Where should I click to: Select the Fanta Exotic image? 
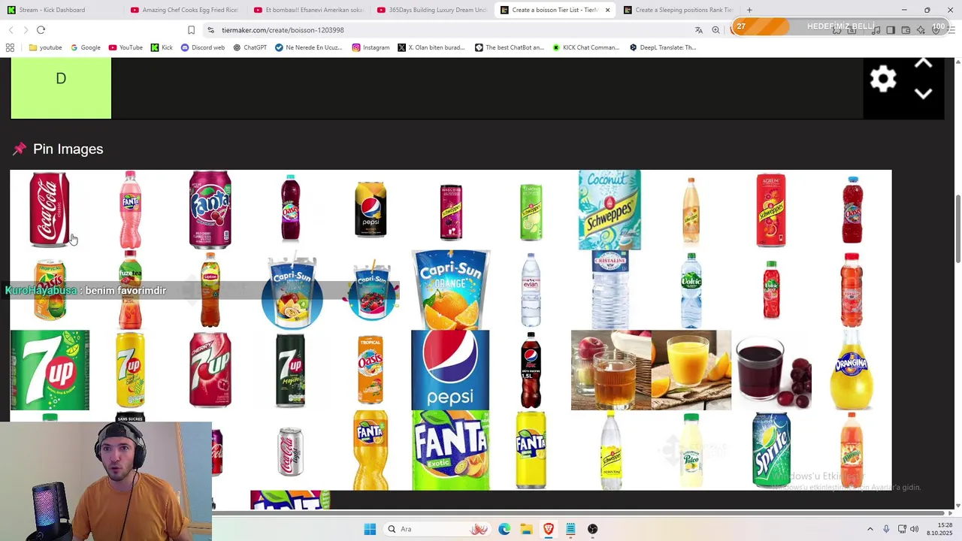click(450, 450)
